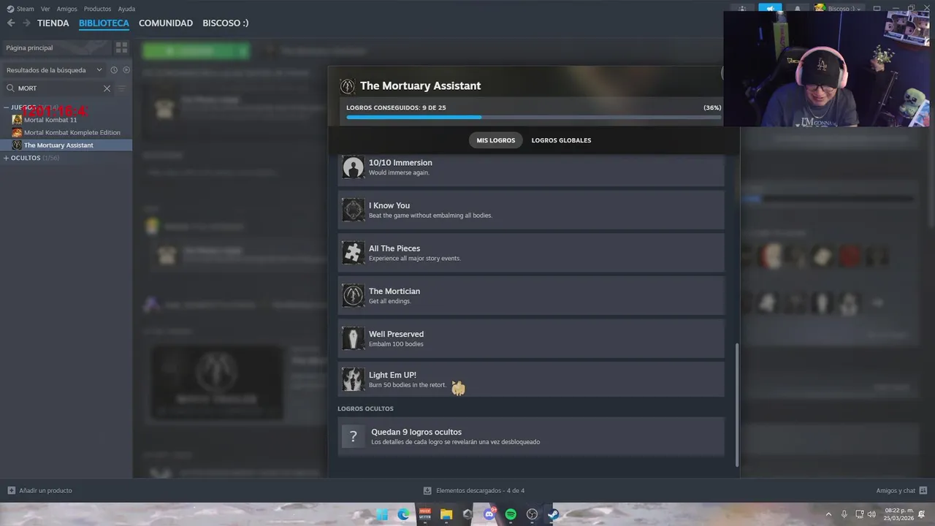Click the Light Em UP! achievement title
The width and height of the screenshot is (935, 526).
[x=392, y=375]
